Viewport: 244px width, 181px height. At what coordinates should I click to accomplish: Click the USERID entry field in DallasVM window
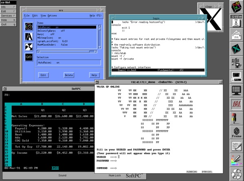tap(119, 157)
